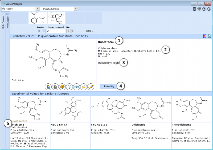The height and width of the screenshot is (150, 213).
Task: Export predicted values to PDF
Action: tap(204, 36)
